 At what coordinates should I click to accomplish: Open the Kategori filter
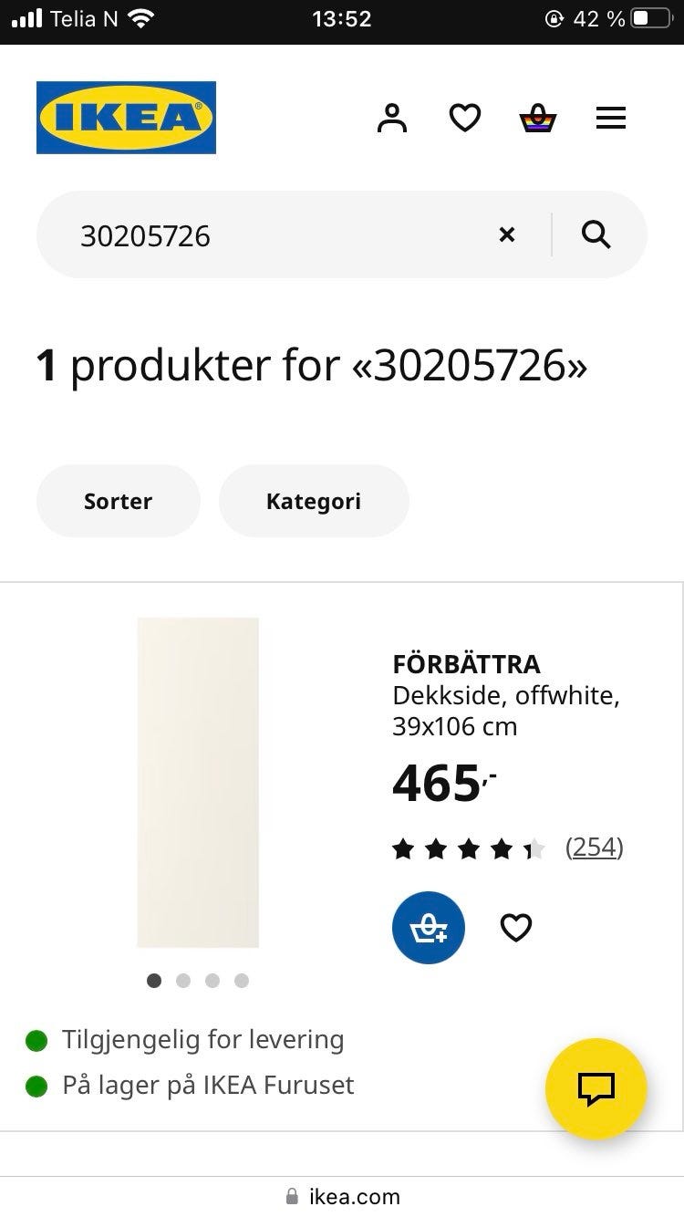coord(314,501)
